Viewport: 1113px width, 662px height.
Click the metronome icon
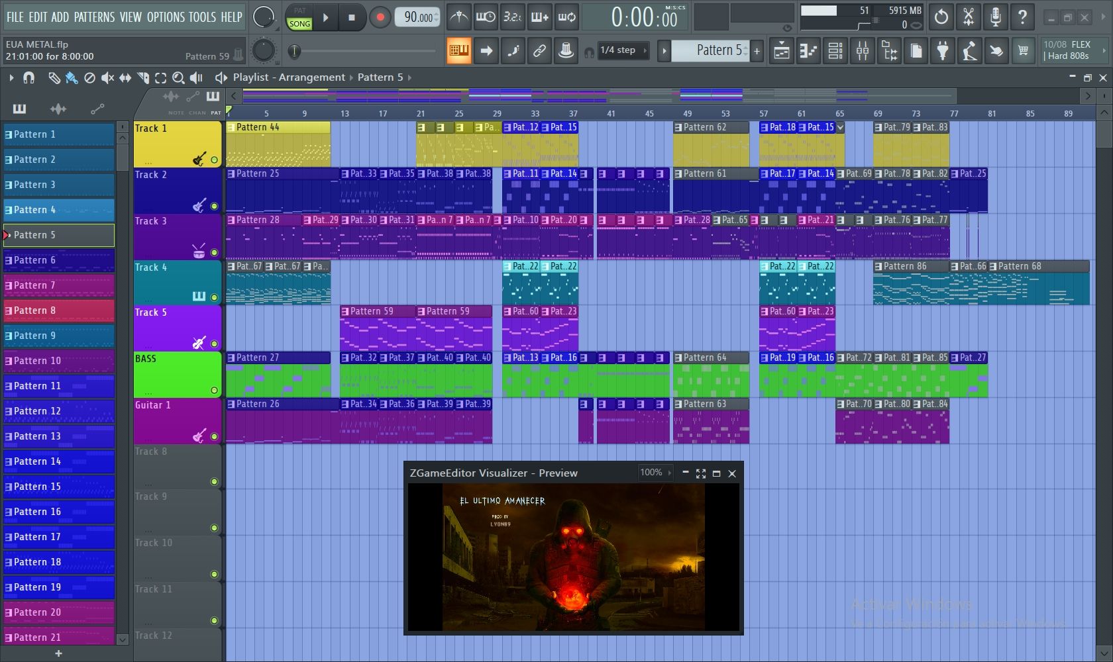pyautogui.click(x=458, y=17)
